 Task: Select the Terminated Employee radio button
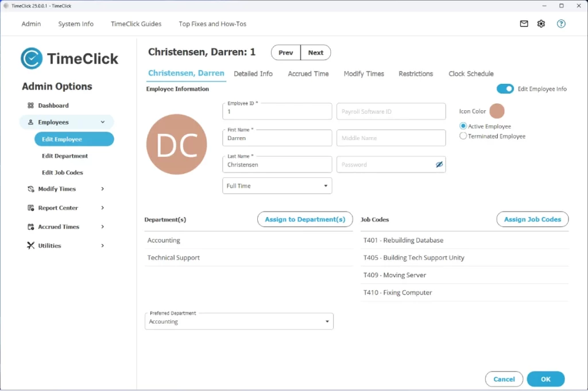[463, 137]
